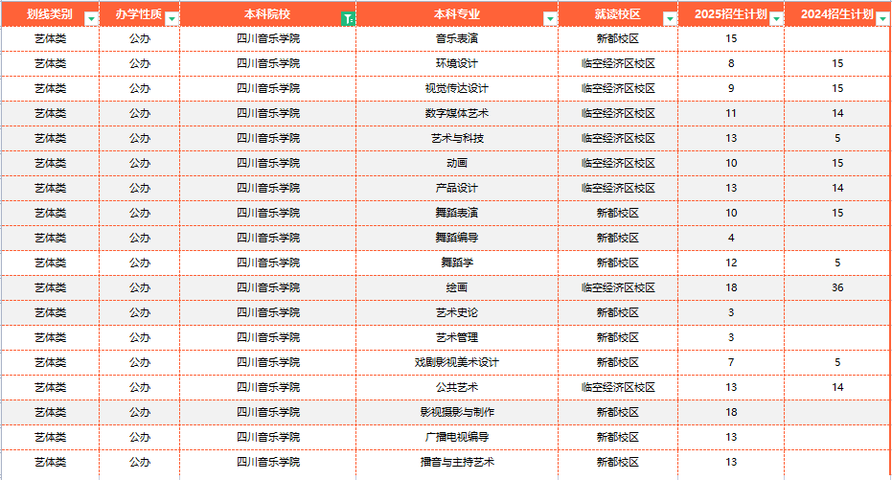Click the 音乐表演 major cell
Image resolution: width=892 pixels, height=480 pixels.
click(457, 38)
